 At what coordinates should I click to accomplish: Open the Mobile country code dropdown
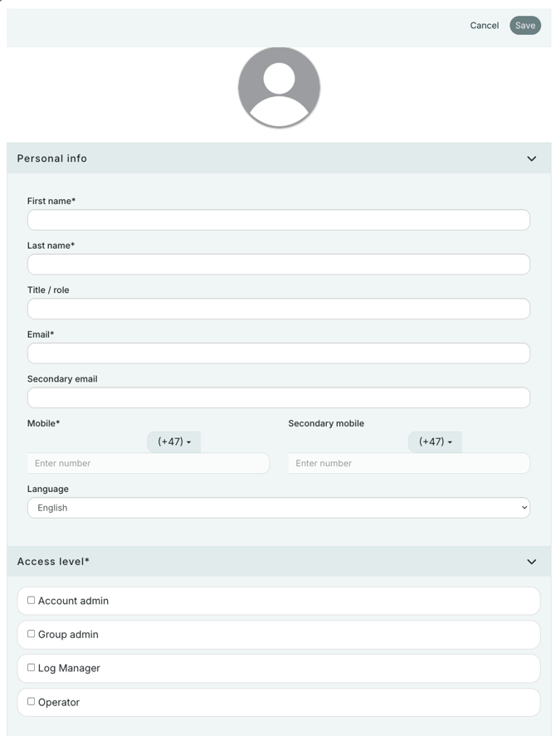click(x=174, y=442)
